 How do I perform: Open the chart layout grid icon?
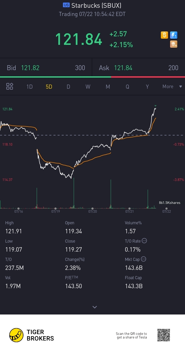[x=10, y=87]
